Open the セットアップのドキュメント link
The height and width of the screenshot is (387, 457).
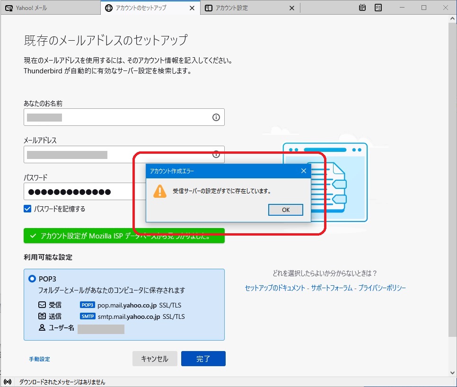(275, 288)
